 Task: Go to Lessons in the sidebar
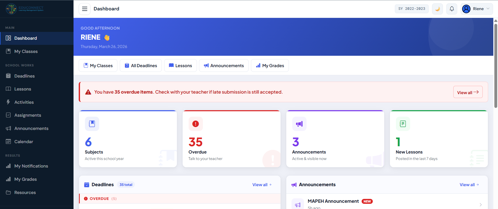[x=37, y=89]
